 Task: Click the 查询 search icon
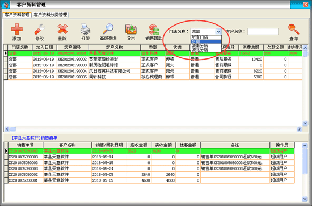click(x=293, y=29)
